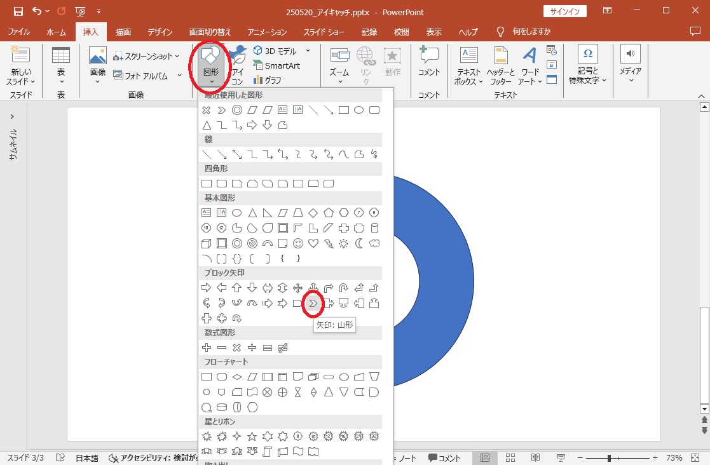Select the chevron arrow shape in Block Arrows

313,304
